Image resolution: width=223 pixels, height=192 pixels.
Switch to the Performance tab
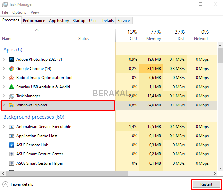coord(34,21)
